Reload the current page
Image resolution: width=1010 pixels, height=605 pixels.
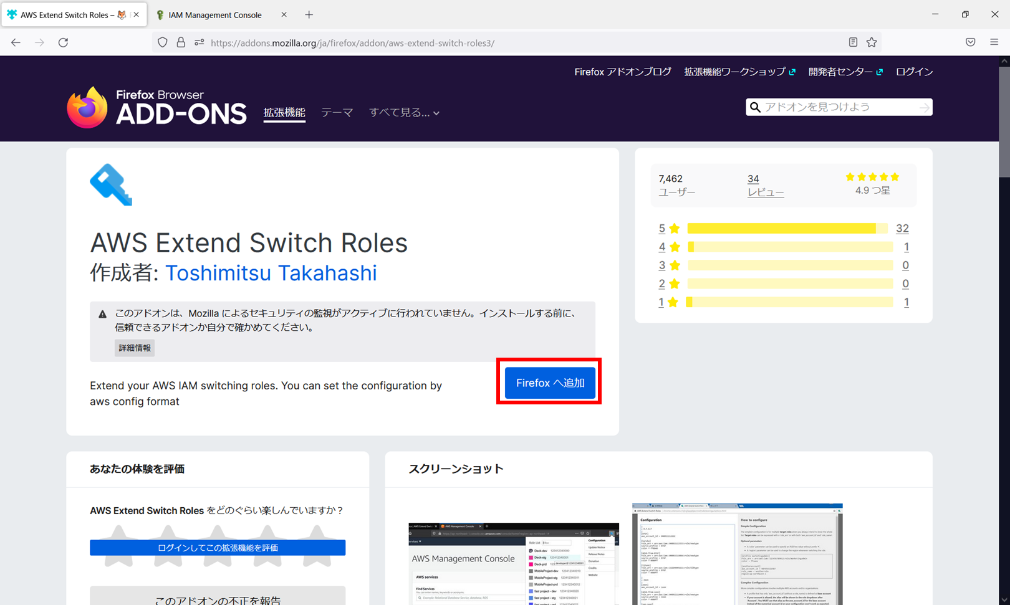point(62,42)
